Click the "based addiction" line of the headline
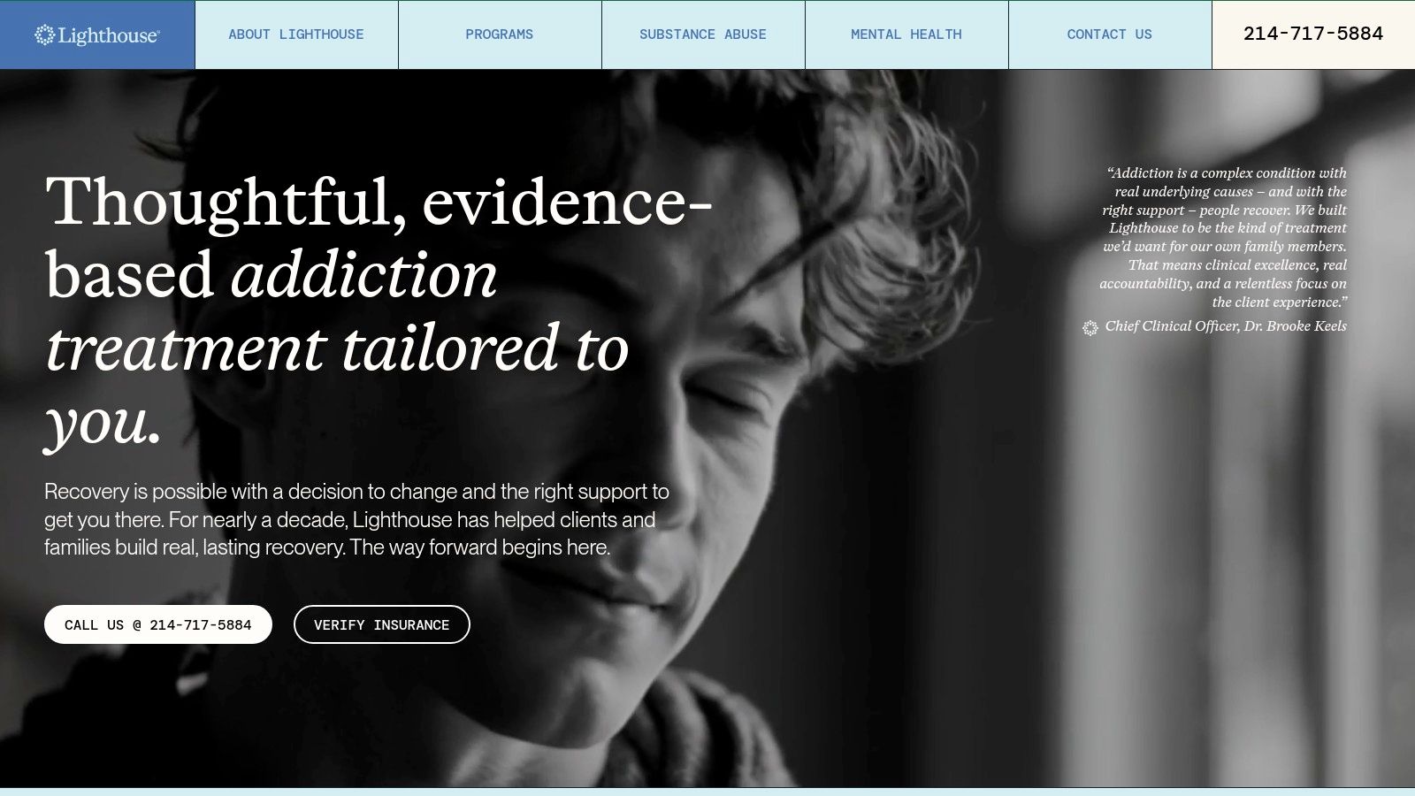Screen dimensions: 1415x796 point(272,274)
